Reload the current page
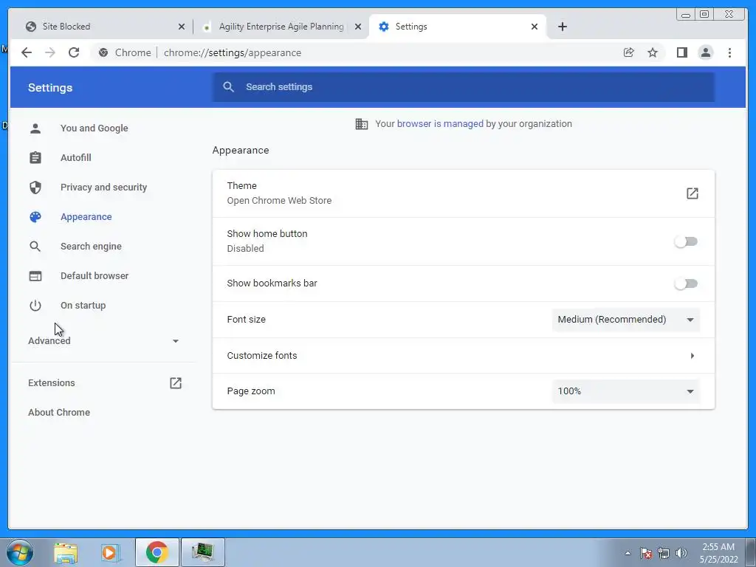756x567 pixels. (74, 52)
